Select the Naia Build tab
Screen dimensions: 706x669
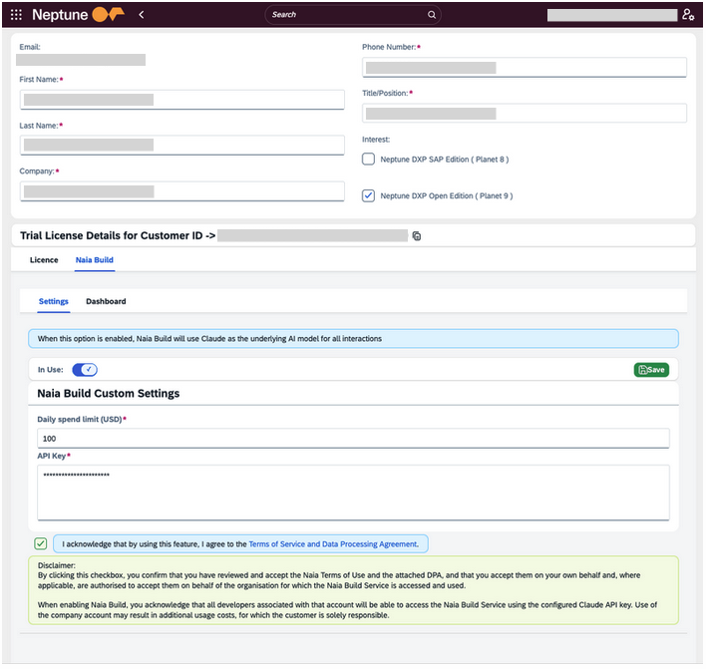[x=95, y=260]
